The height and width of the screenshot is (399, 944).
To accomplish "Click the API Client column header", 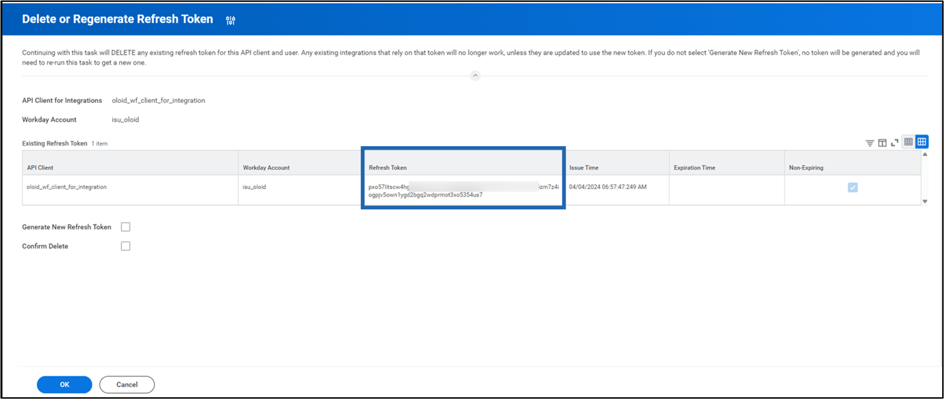I will (x=130, y=163).
